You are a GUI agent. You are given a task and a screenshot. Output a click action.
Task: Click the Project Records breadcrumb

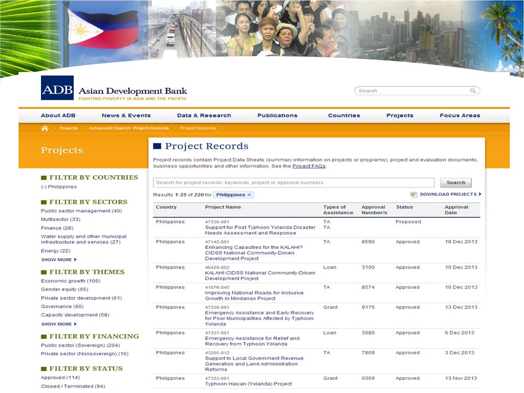[x=198, y=128]
